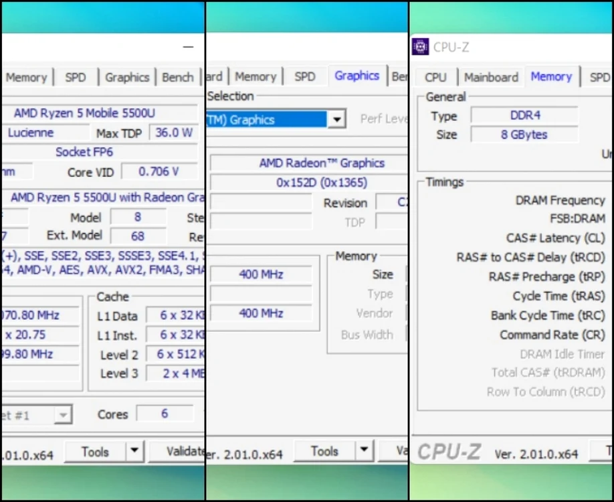
Task: Click the core speed value ending '70.80 MHz'
Action: tap(40, 315)
